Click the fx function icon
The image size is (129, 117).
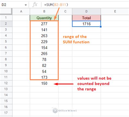pos(35,5)
